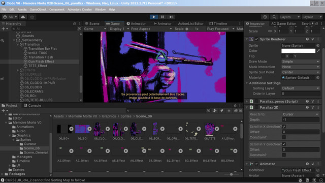Viewport: 325px width, 183px height.
Task: Open the GameObject menu
Action: point(38,10)
